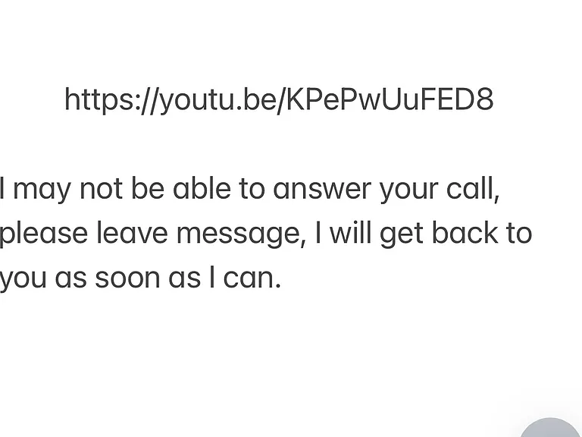The height and width of the screenshot is (437, 582).
Task: Click the word "call," at line end
Action: [x=473, y=189]
